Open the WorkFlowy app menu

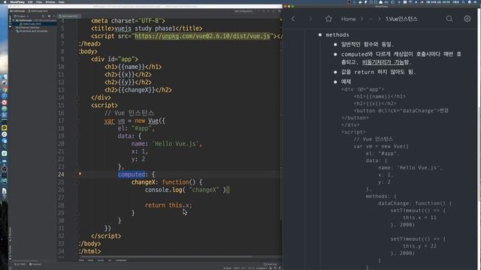pyautogui.click(x=17, y=1)
